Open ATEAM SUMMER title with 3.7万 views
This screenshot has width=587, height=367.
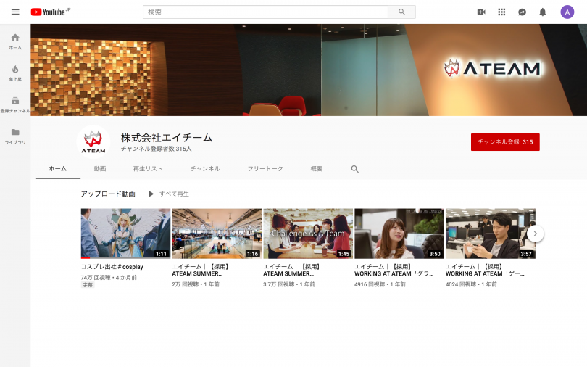click(291, 270)
